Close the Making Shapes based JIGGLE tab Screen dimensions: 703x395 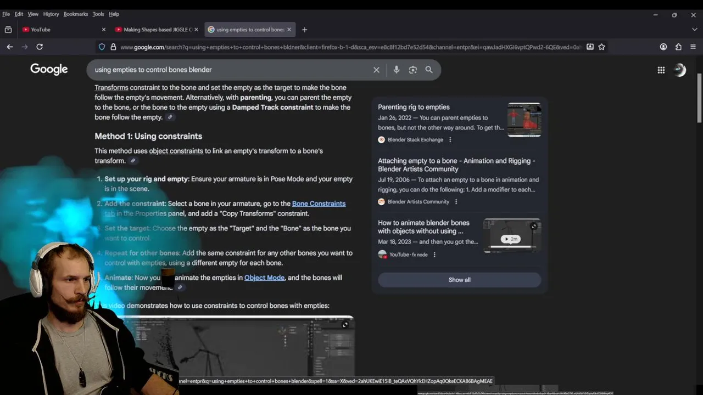tap(196, 30)
